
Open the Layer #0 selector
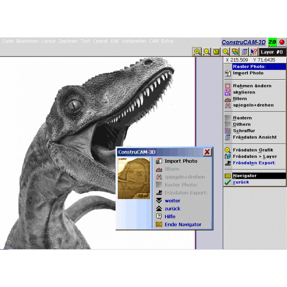[272, 52]
